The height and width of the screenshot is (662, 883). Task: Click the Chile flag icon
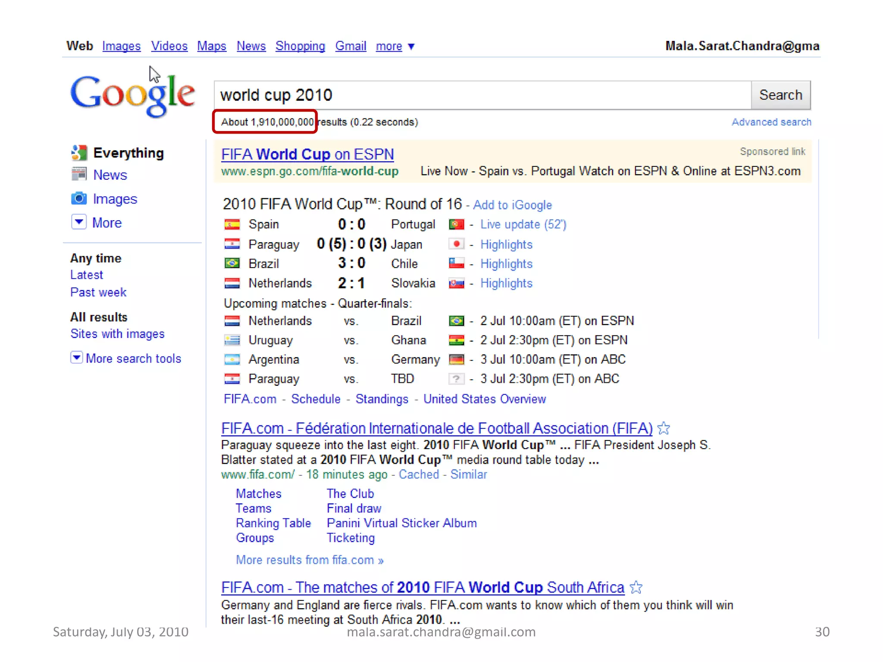[456, 263]
